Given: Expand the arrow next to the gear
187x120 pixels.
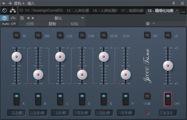Looking at the screenshot, I should (154, 24).
